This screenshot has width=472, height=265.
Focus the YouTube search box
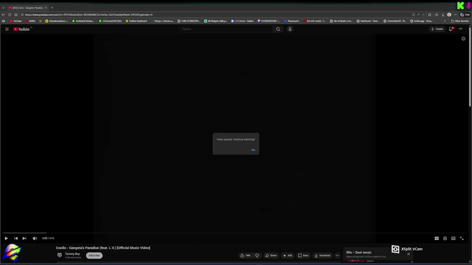(226, 29)
